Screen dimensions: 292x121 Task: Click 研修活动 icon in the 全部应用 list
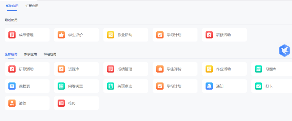pos(12,69)
